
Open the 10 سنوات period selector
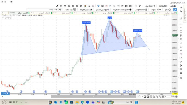click(x=156, y=10)
